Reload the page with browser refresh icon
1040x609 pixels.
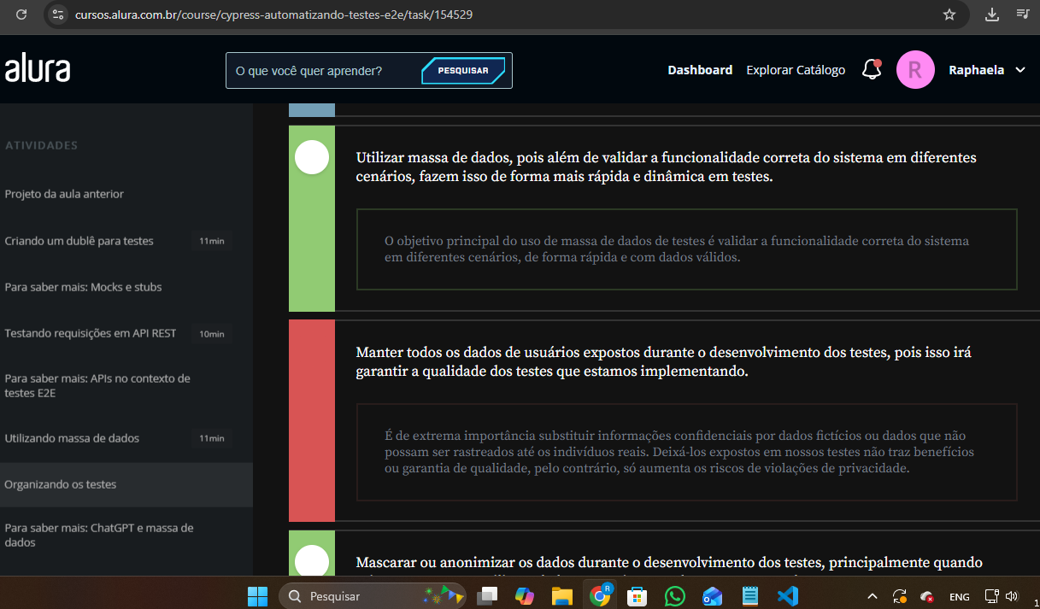coord(21,15)
